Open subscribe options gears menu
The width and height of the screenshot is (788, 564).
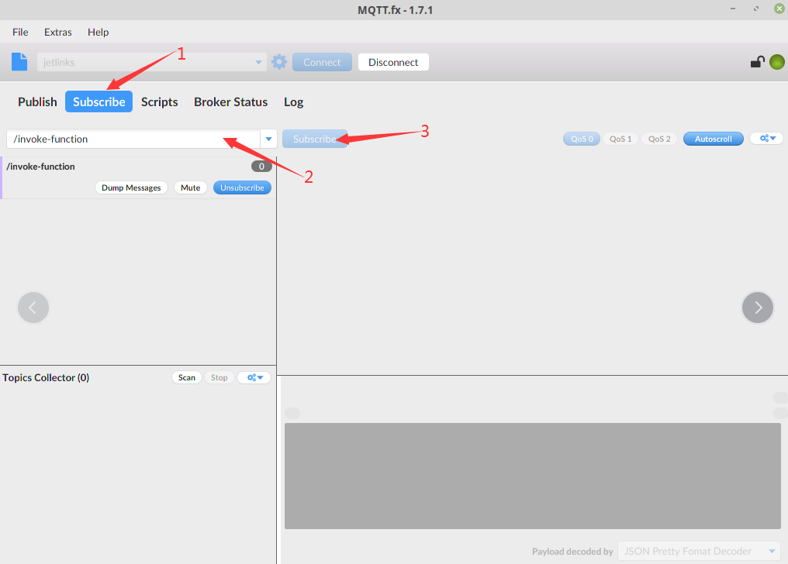tap(766, 139)
